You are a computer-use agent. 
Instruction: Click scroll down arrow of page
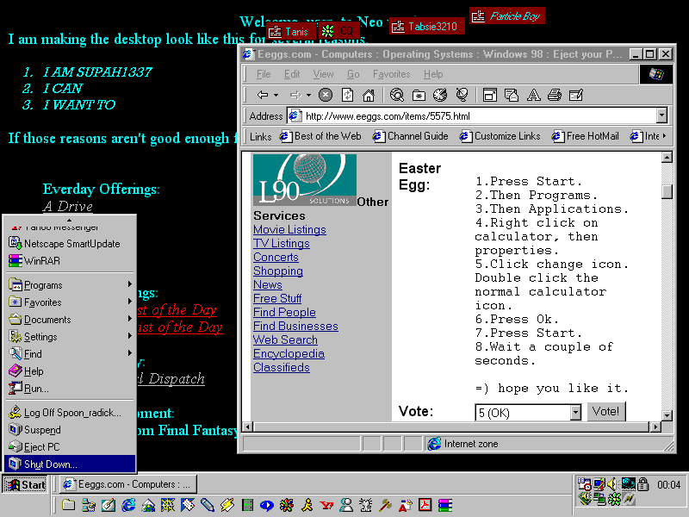[667, 415]
